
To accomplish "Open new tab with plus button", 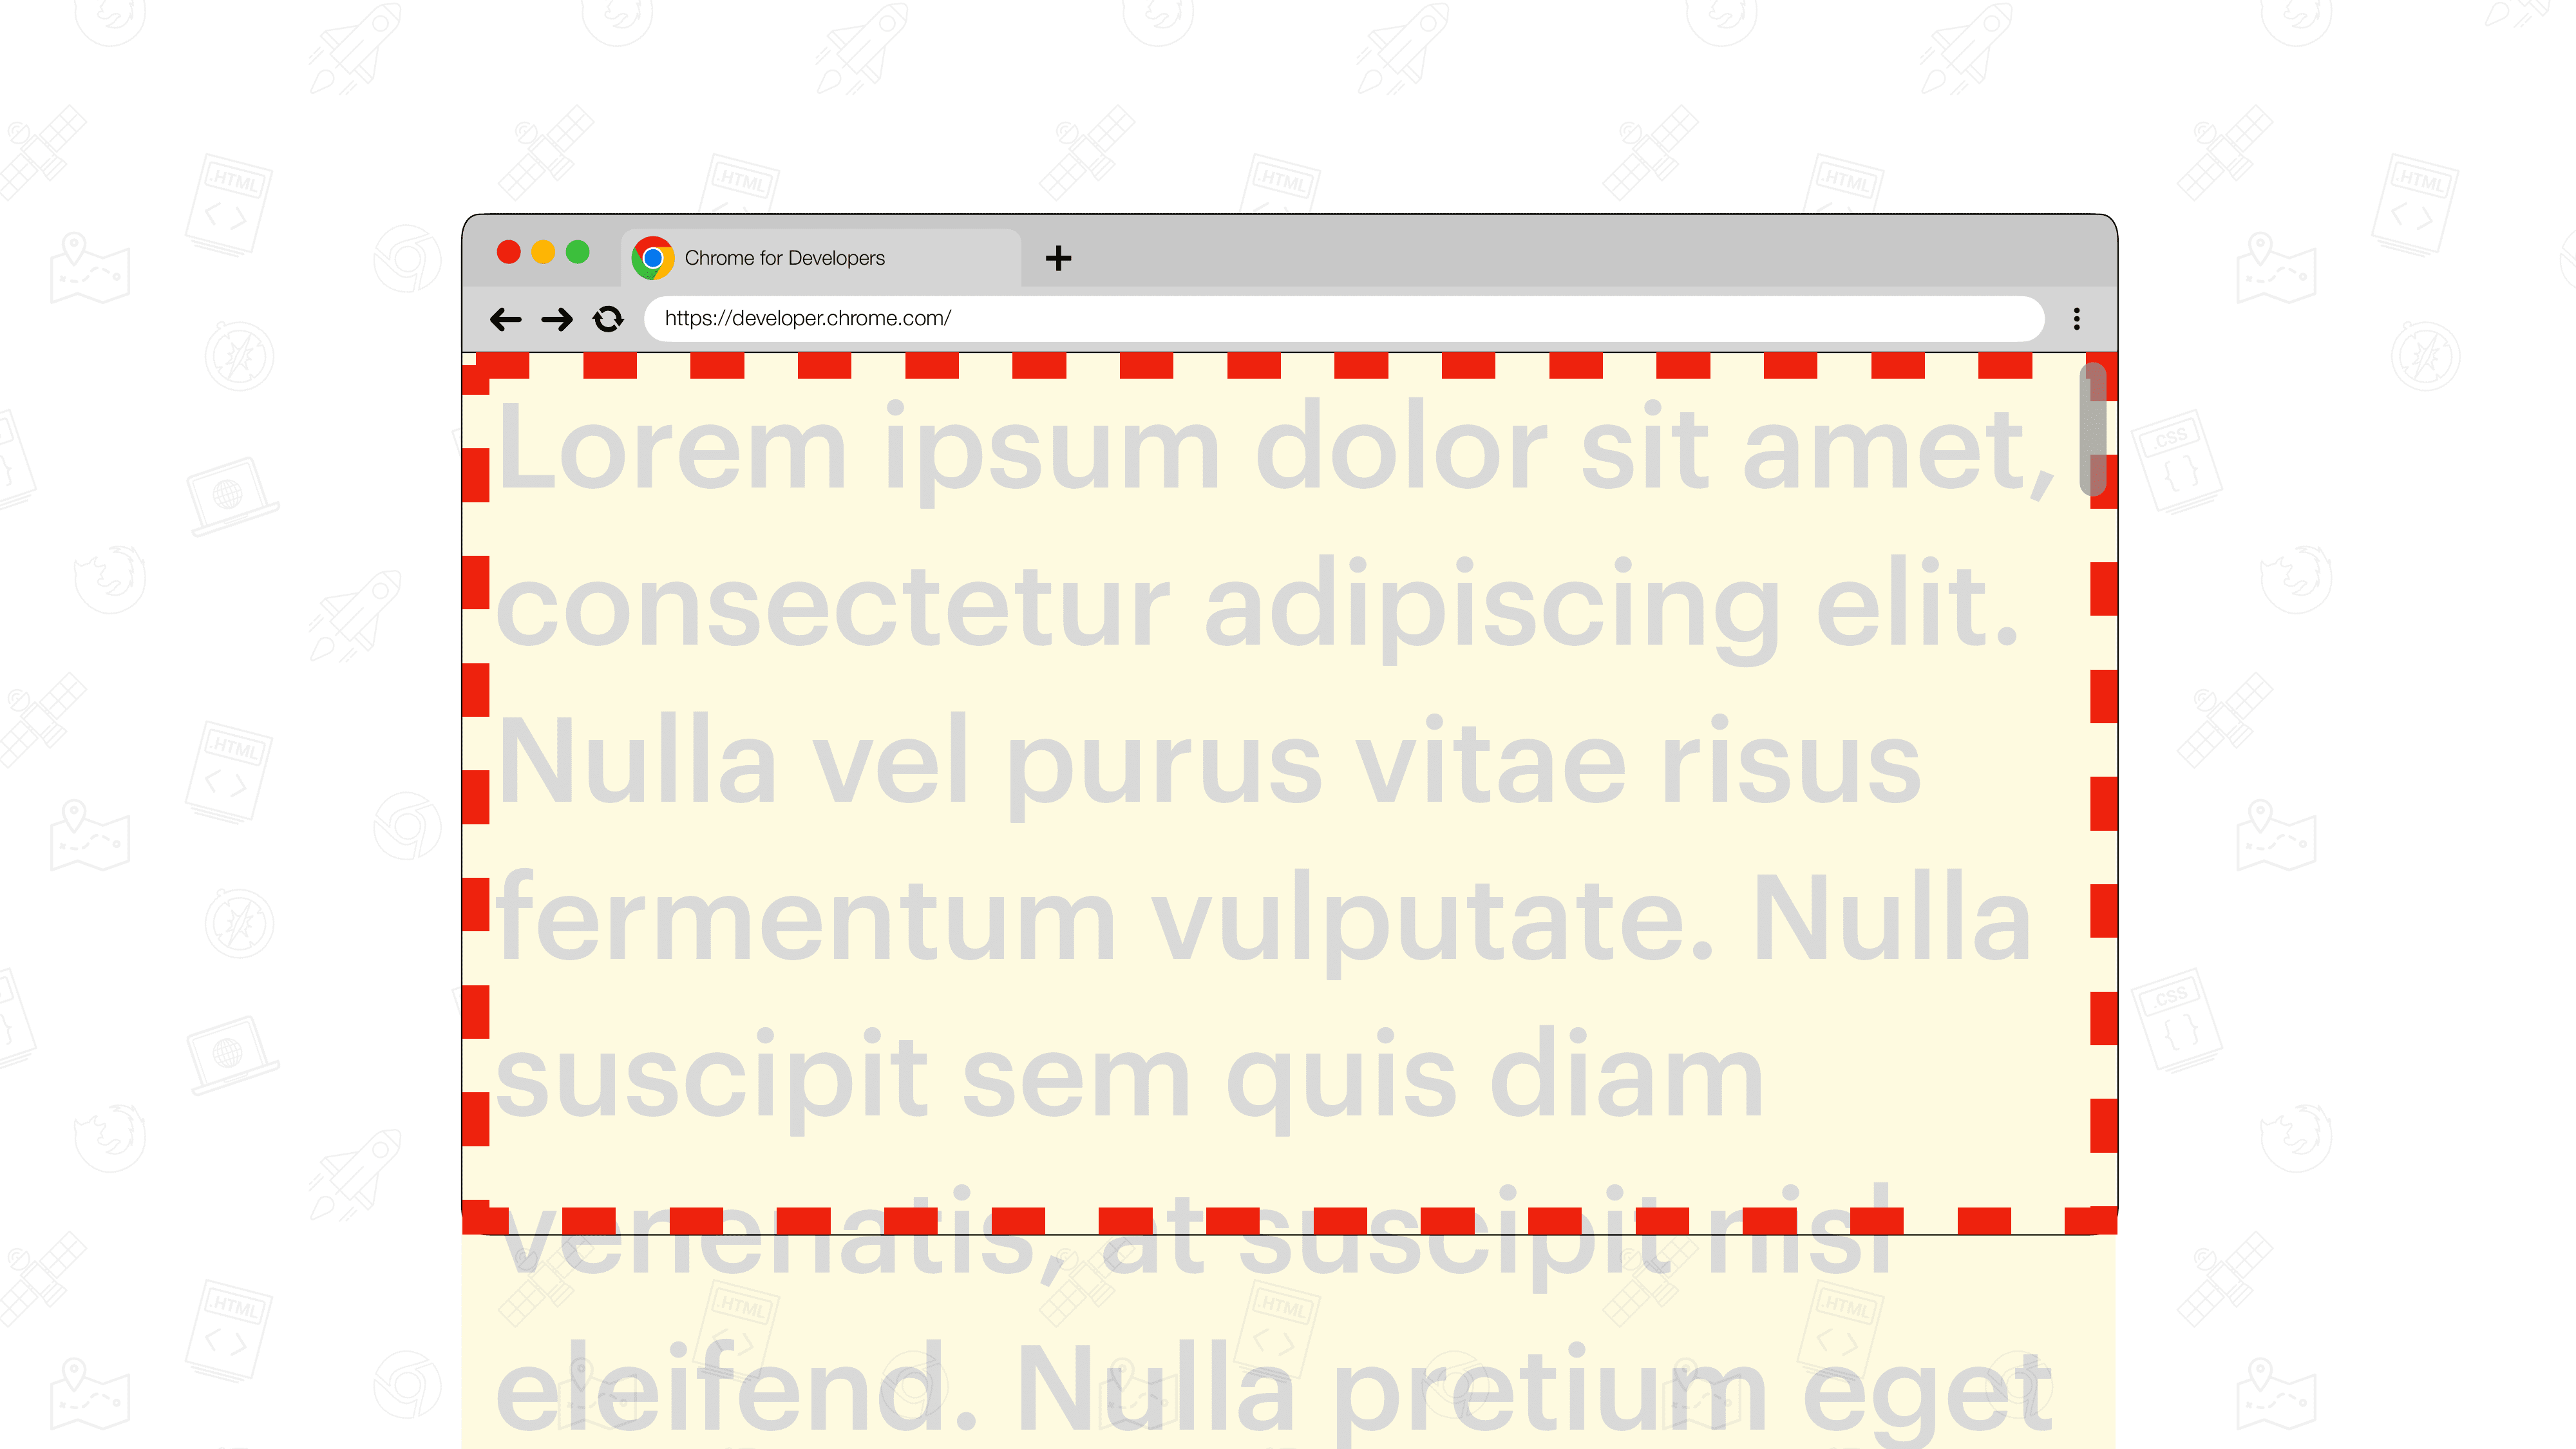I will click(x=1058, y=256).
